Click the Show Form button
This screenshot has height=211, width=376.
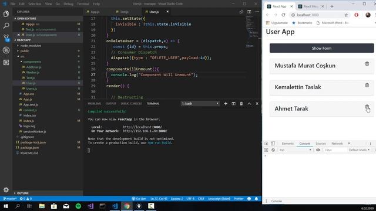(x=321, y=48)
